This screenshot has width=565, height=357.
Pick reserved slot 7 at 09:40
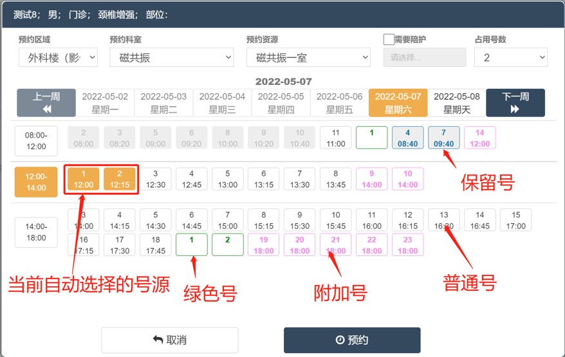coord(443,138)
